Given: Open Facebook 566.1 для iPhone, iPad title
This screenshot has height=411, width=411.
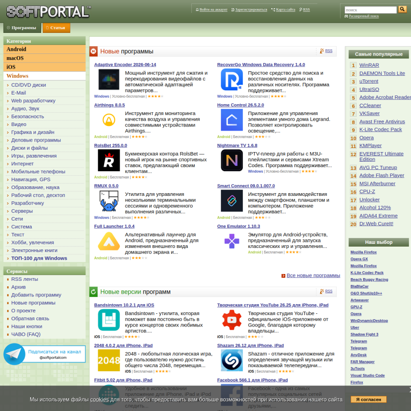Looking at the screenshot, I should click(253, 380).
